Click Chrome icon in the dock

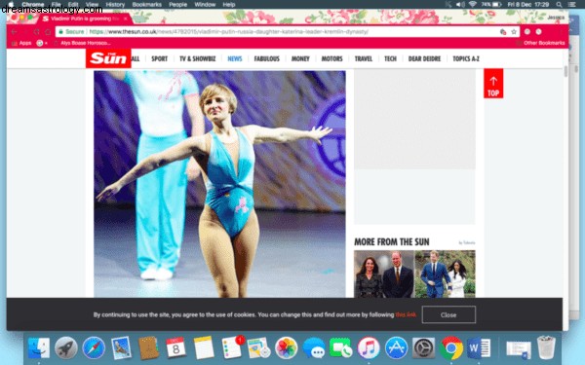[x=451, y=347]
